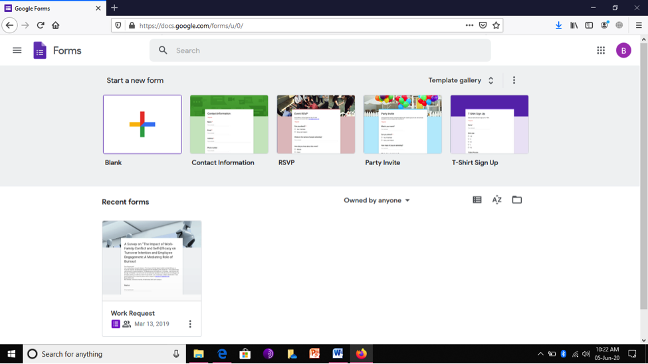
Task: Open the Firefox application menu
Action: 639,25
